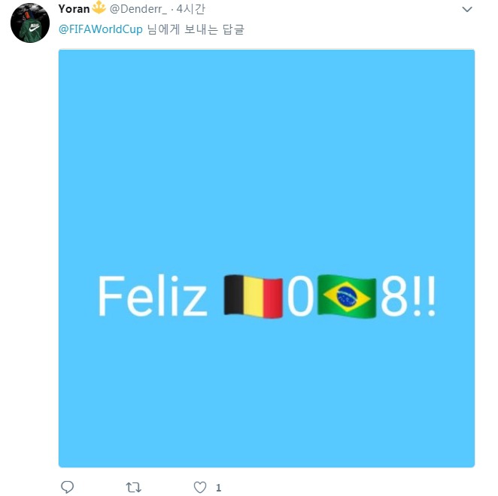Click the like count number 1
498x496 pixels.
(218, 488)
